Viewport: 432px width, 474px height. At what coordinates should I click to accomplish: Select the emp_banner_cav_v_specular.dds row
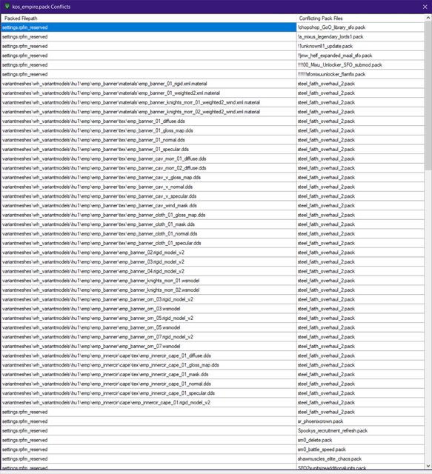coord(148,196)
